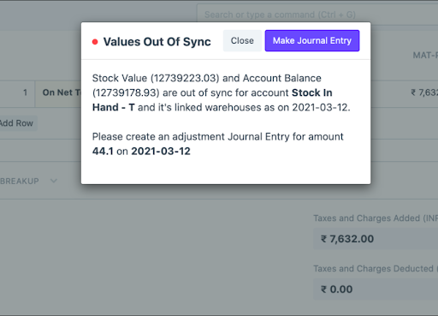
Task: Close the Values Out Of Sync dialog
Action: point(242,41)
